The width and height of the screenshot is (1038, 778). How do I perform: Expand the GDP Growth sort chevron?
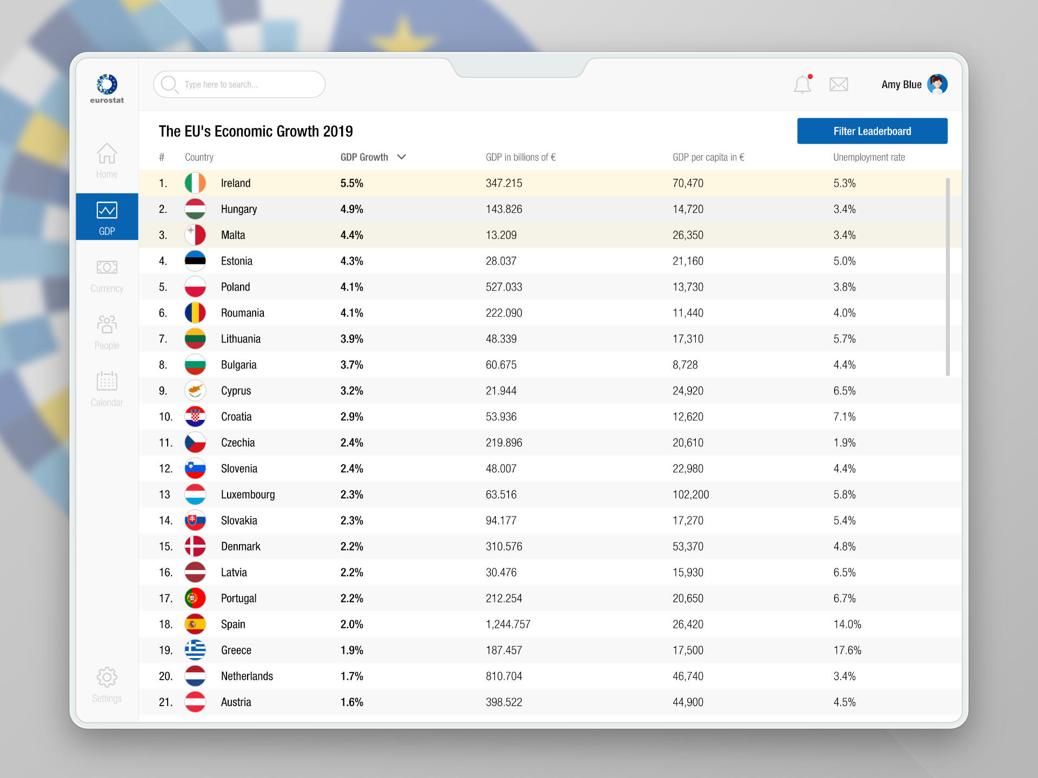coord(402,157)
